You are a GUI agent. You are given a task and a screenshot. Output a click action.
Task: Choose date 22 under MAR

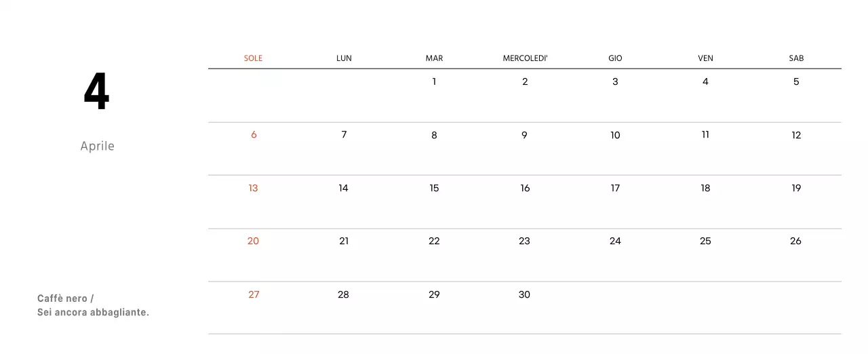pos(434,241)
